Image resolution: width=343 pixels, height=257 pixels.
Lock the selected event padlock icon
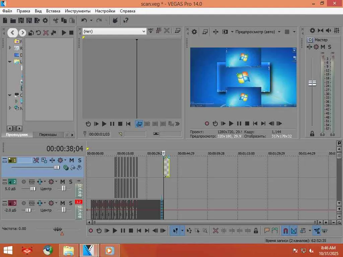tap(256, 231)
